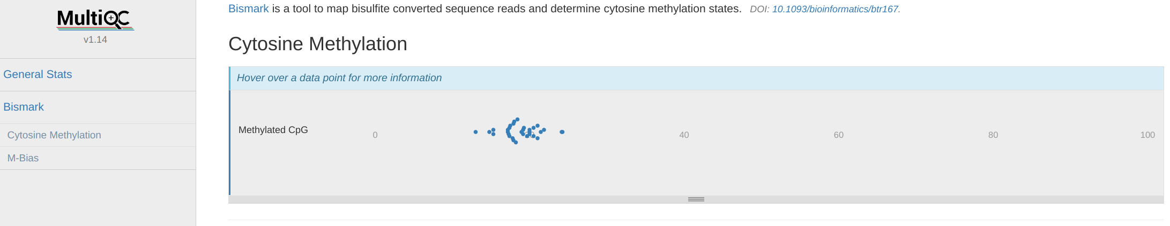
Task: Click the MultiQC logo
Action: (x=95, y=19)
